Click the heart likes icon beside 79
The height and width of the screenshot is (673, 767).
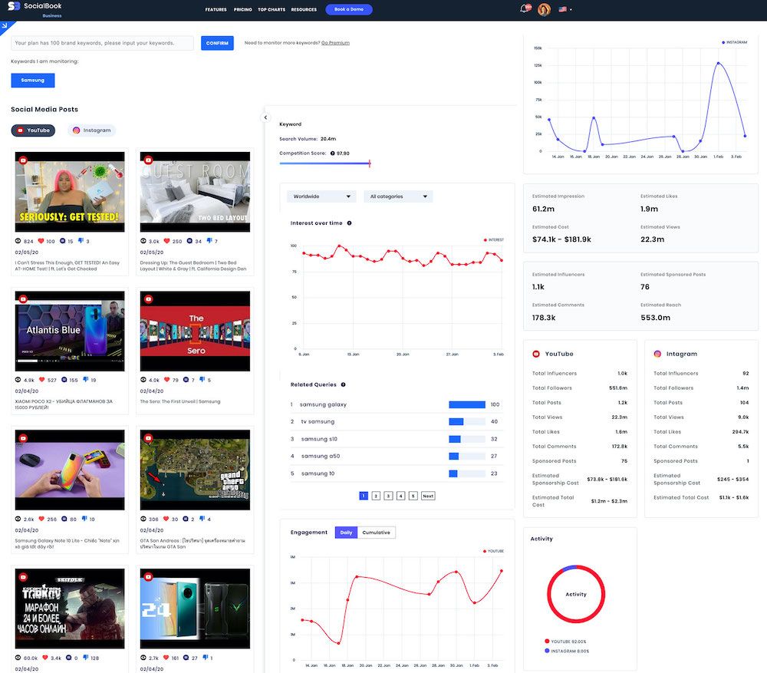[166, 380]
